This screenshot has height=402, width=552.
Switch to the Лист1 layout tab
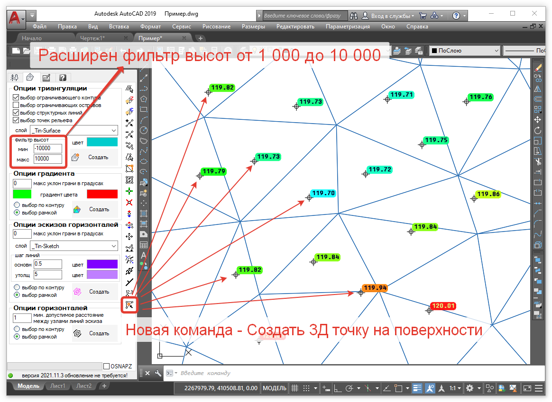pyautogui.click(x=58, y=386)
